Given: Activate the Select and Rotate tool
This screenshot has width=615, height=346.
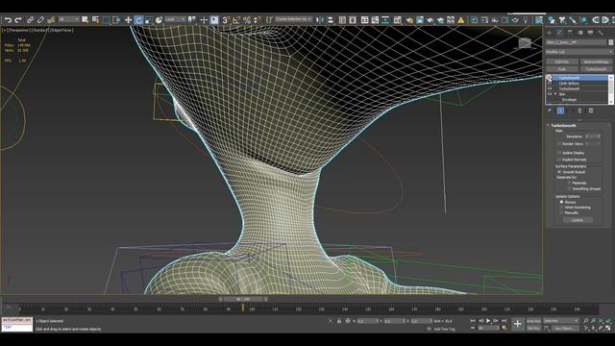Looking at the screenshot, I should 138,19.
